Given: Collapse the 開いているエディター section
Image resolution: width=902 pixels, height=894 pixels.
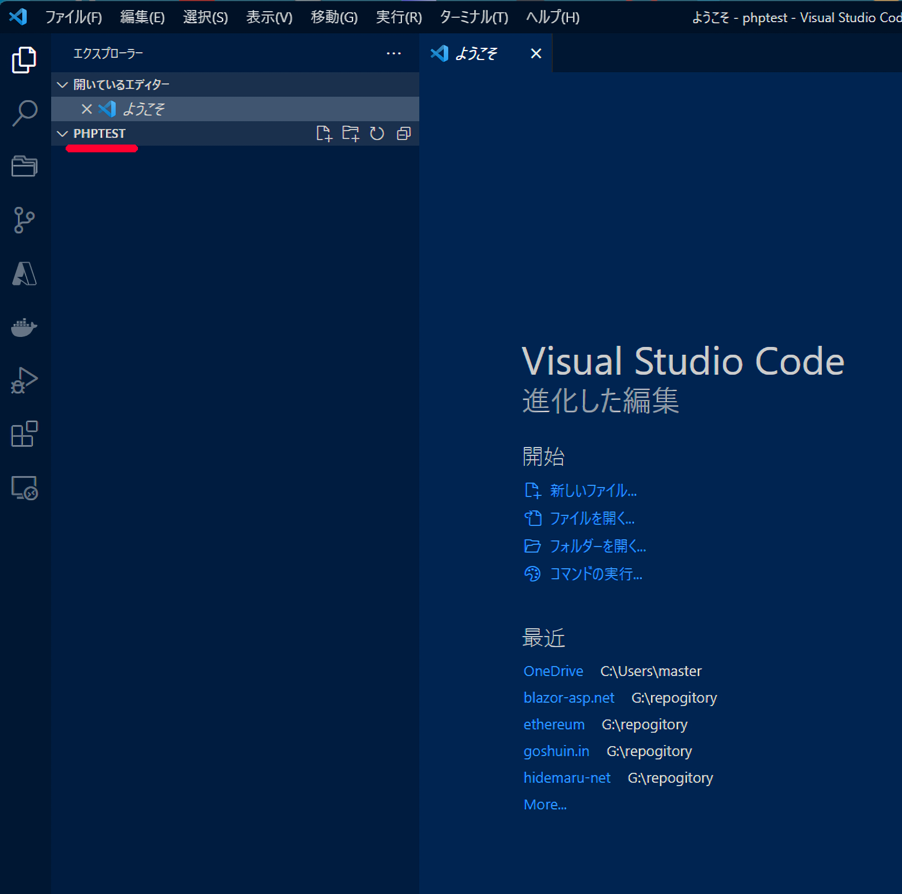Looking at the screenshot, I should click(x=63, y=85).
